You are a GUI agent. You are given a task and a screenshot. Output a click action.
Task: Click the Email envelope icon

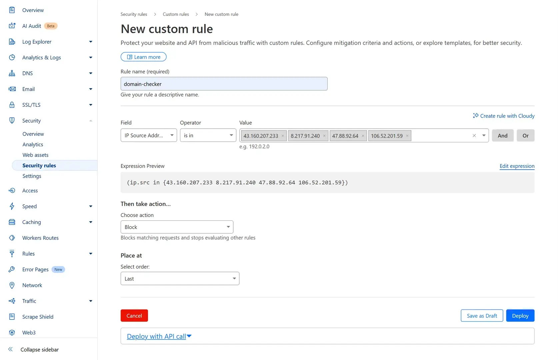point(12,89)
